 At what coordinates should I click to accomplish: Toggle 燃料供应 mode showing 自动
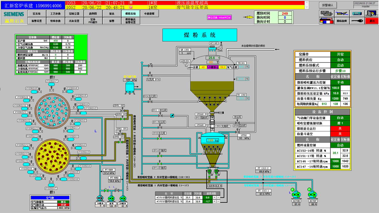click(340, 60)
